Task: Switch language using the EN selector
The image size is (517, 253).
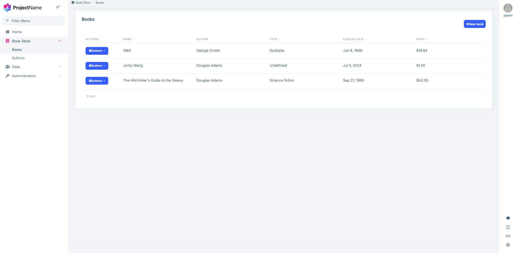Action: (x=508, y=236)
